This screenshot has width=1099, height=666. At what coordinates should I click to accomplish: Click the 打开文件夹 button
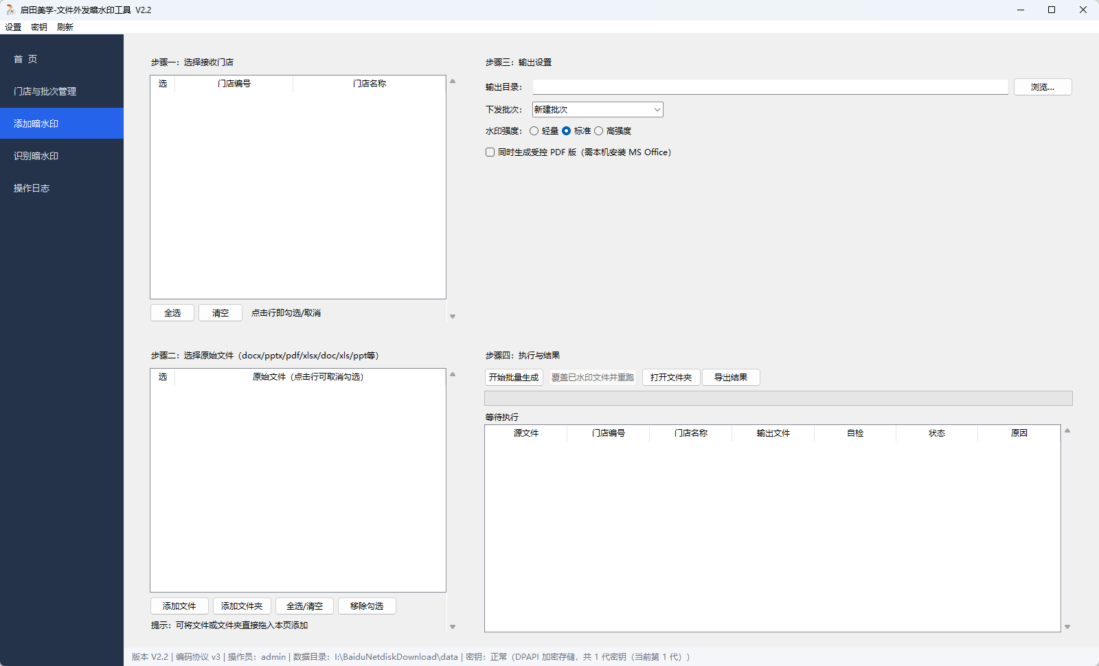(671, 378)
